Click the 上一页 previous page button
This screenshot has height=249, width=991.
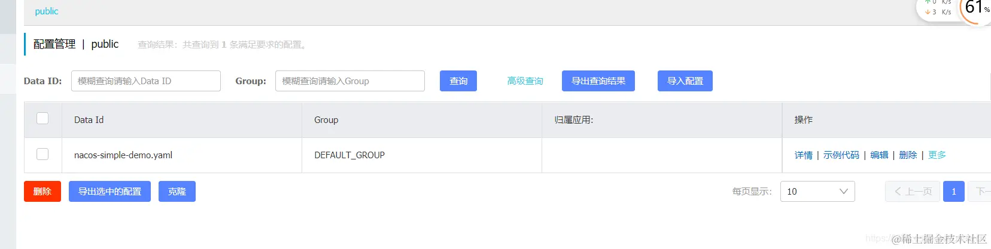[x=913, y=192]
